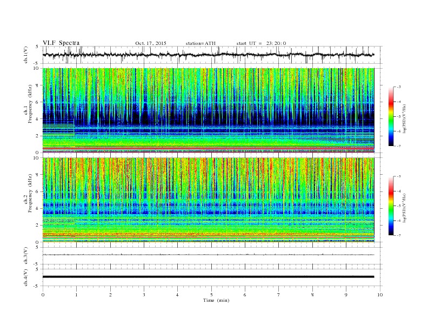
Task: Click the "10" tick on the time axis
Action: 380,295
